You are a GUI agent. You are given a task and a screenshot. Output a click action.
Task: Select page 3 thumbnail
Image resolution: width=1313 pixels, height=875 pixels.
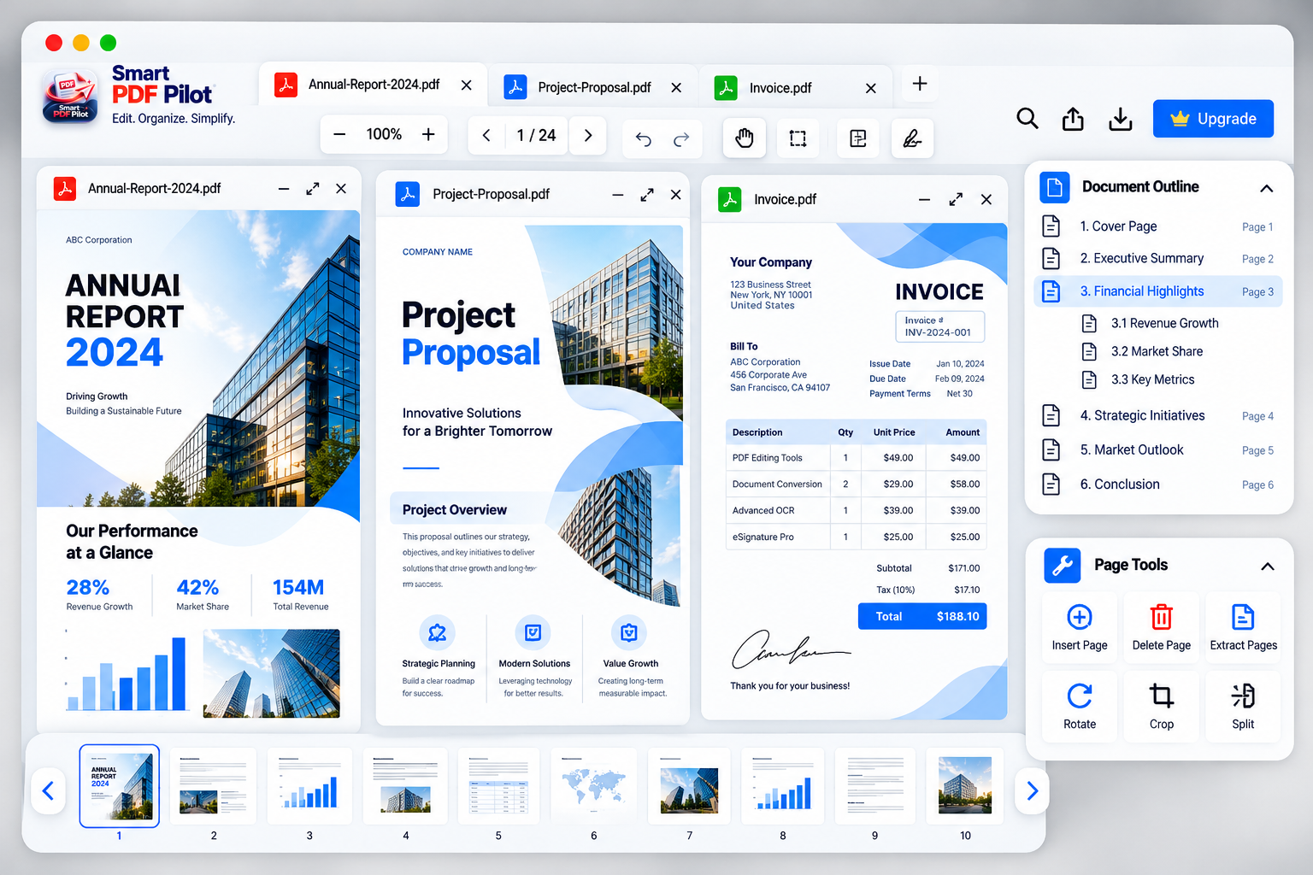[x=309, y=786]
